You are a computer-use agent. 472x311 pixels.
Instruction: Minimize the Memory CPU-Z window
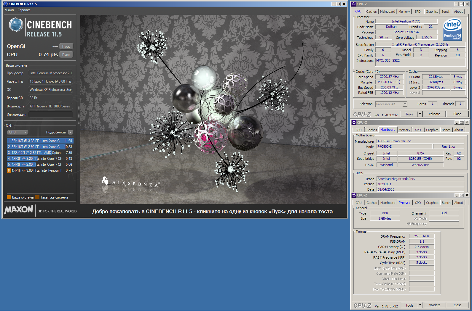(x=457, y=195)
